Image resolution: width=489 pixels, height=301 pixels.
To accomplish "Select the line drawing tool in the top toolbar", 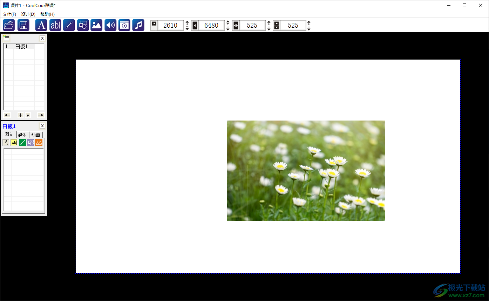I will (69, 25).
